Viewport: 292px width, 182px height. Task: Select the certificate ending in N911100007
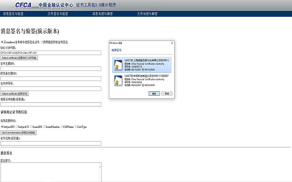(x=142, y=81)
